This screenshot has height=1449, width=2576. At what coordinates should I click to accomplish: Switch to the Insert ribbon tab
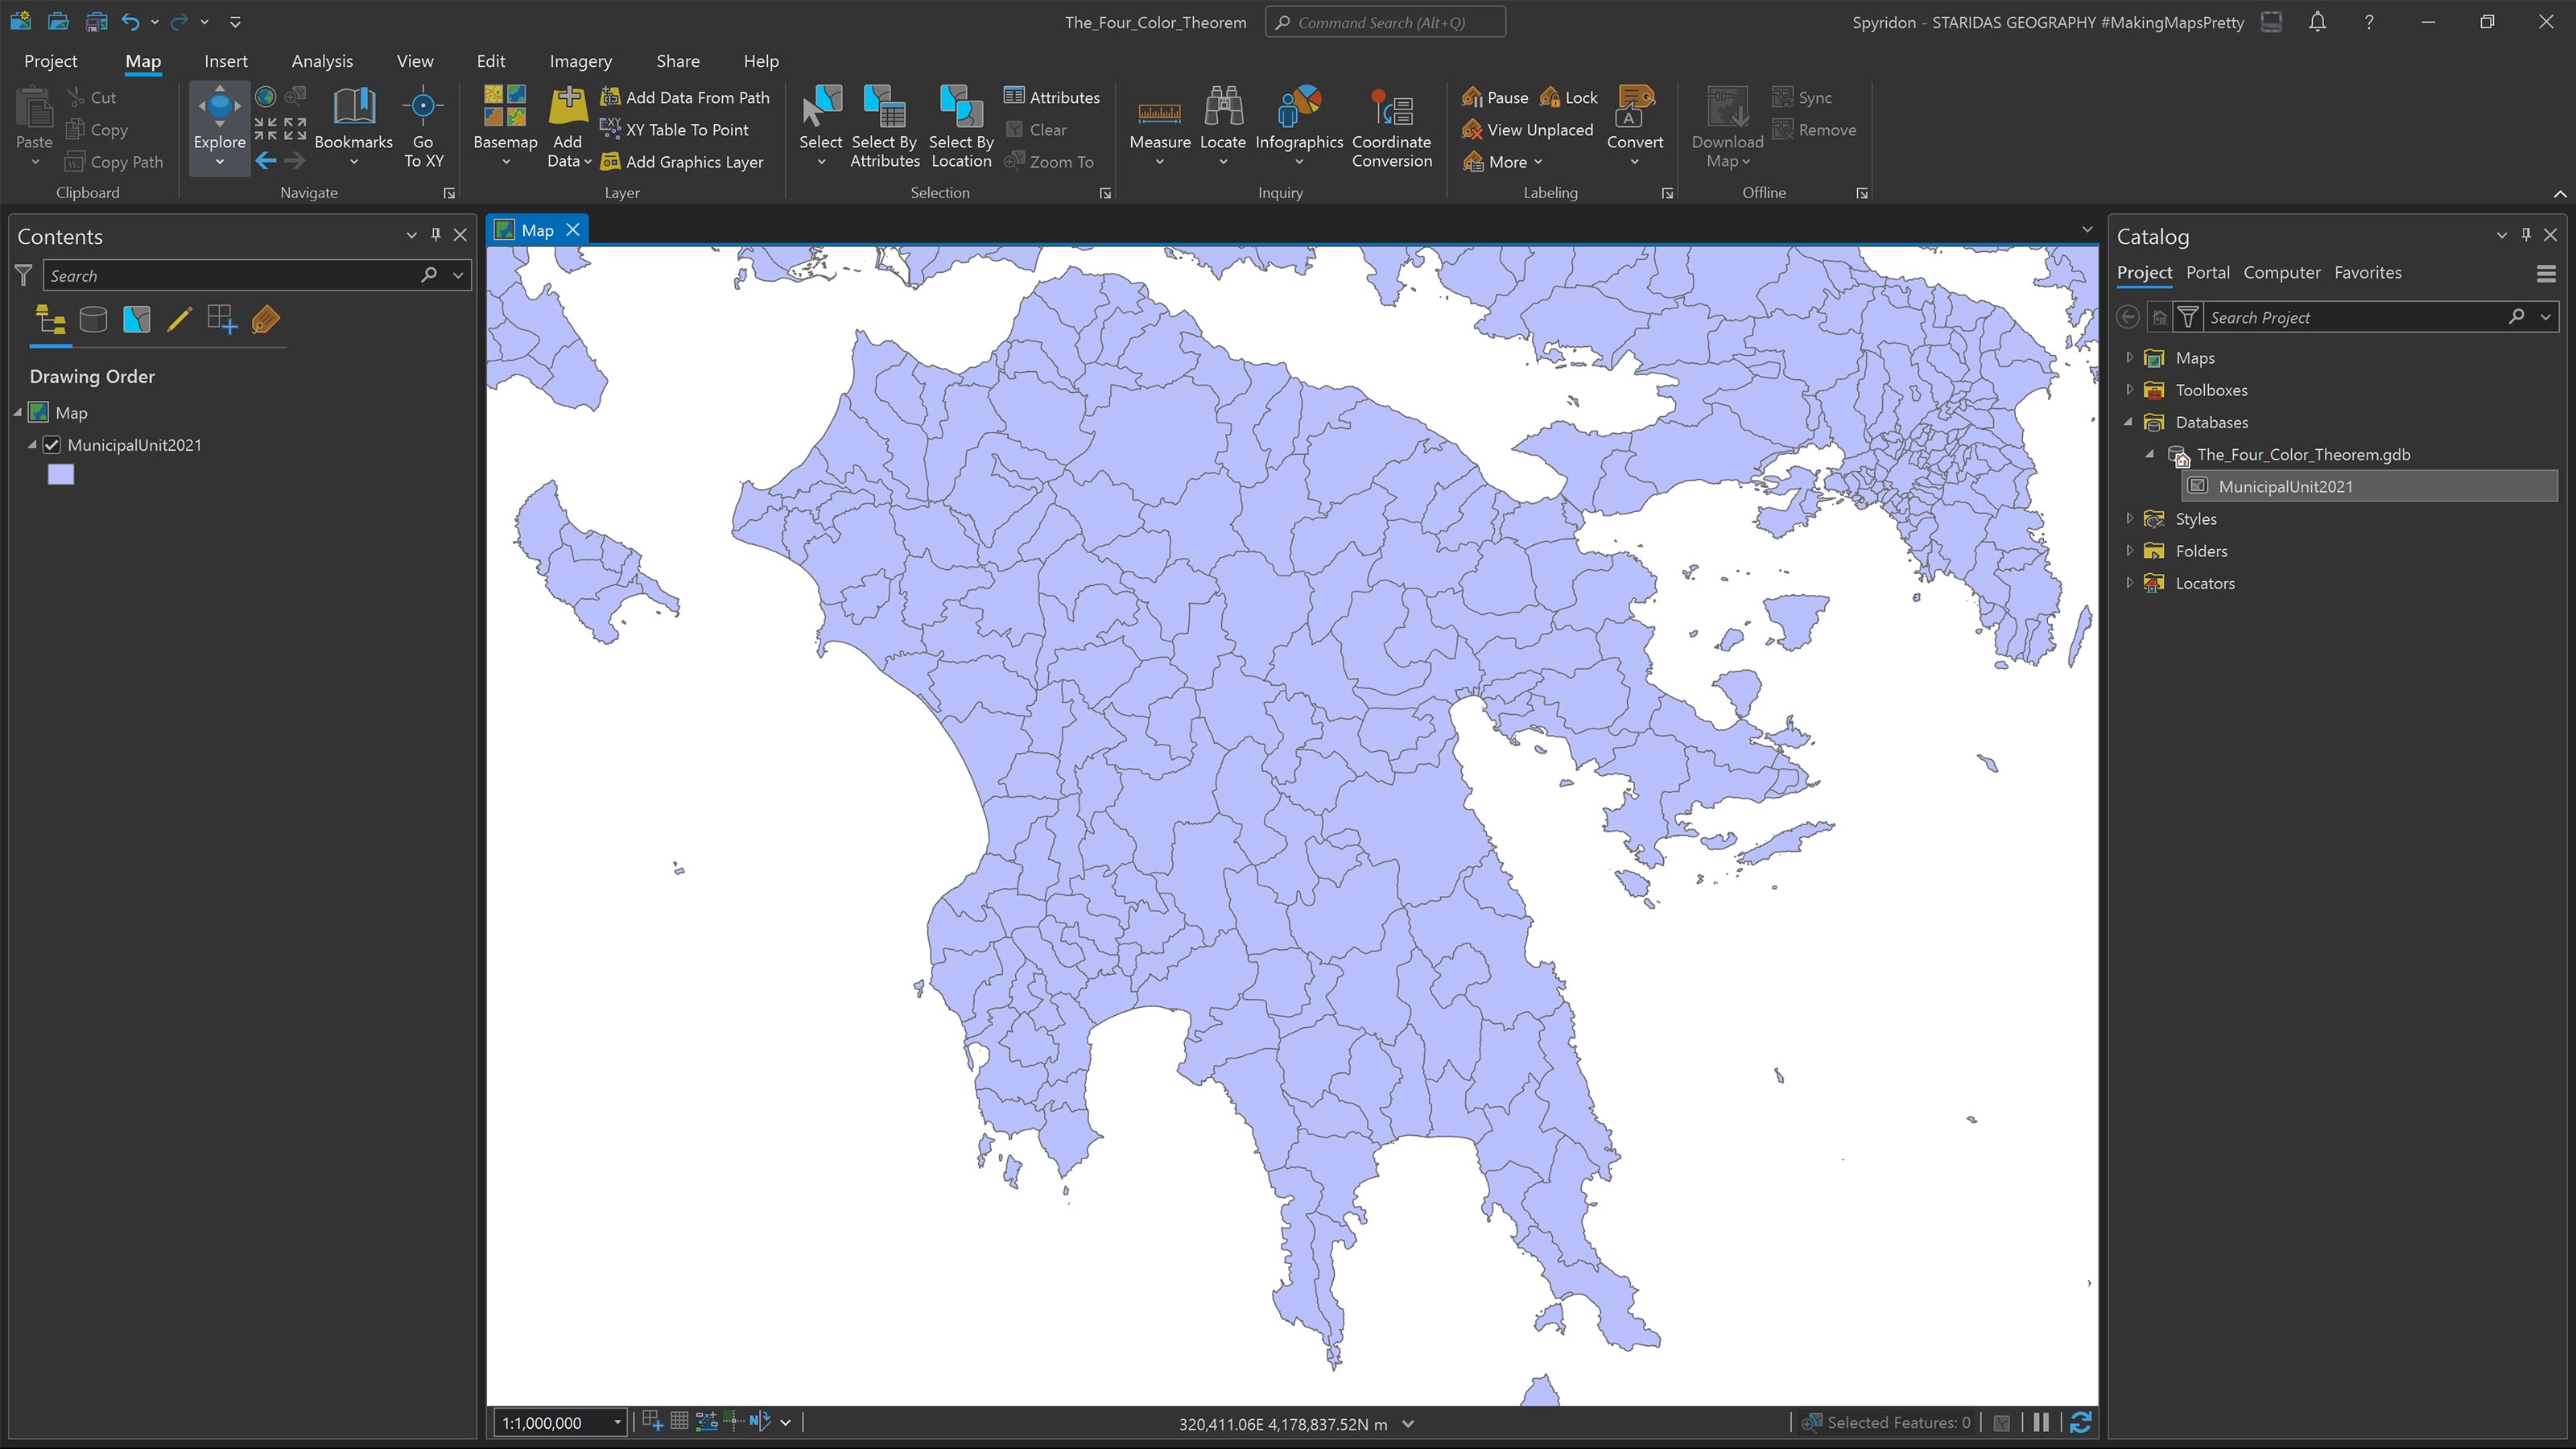click(x=226, y=61)
